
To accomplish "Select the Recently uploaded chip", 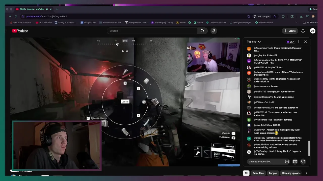I will (291, 173).
